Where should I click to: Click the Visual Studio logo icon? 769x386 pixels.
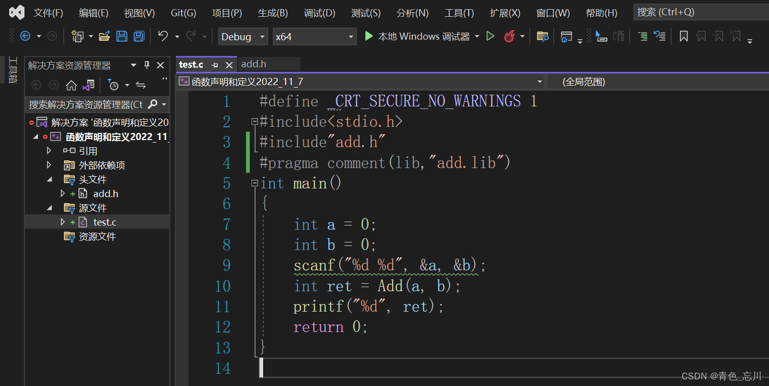pyautogui.click(x=17, y=12)
